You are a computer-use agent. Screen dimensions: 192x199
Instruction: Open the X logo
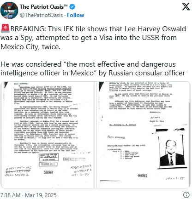point(186,7)
